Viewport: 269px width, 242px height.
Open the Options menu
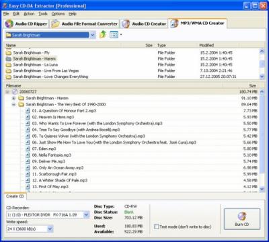(x=58, y=14)
